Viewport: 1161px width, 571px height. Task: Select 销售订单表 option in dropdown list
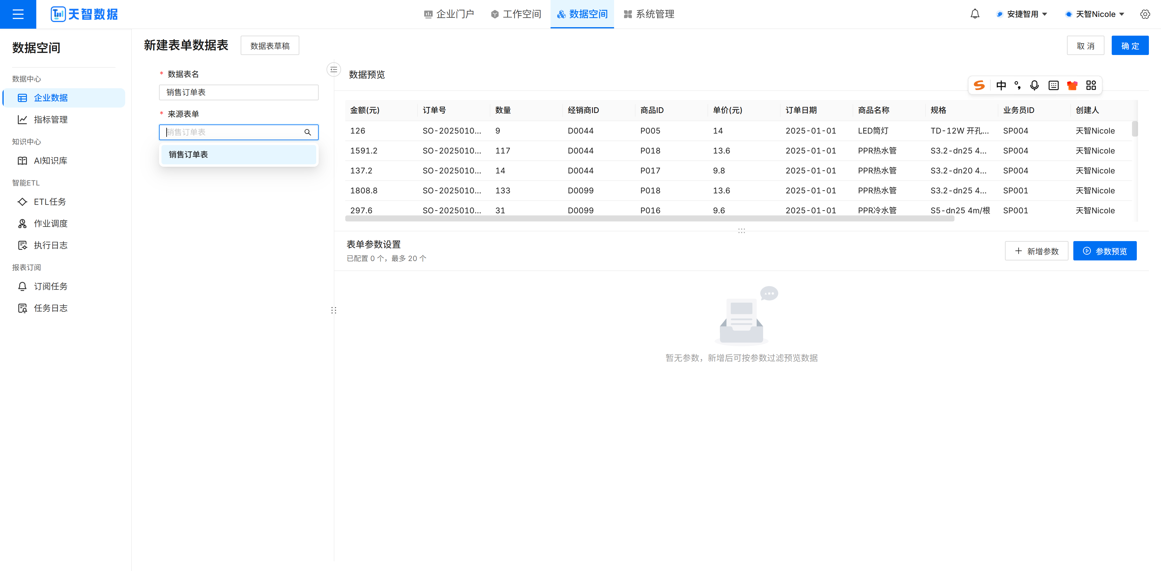tap(239, 154)
